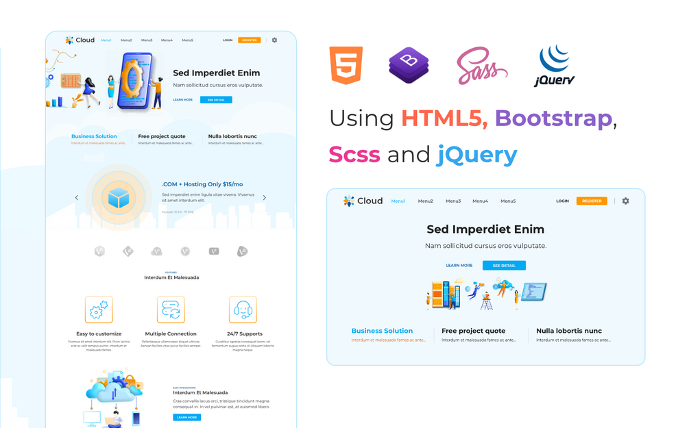The width and height of the screenshot is (689, 428).
Task: Click LEARN MORE link in right hero
Action: (459, 266)
